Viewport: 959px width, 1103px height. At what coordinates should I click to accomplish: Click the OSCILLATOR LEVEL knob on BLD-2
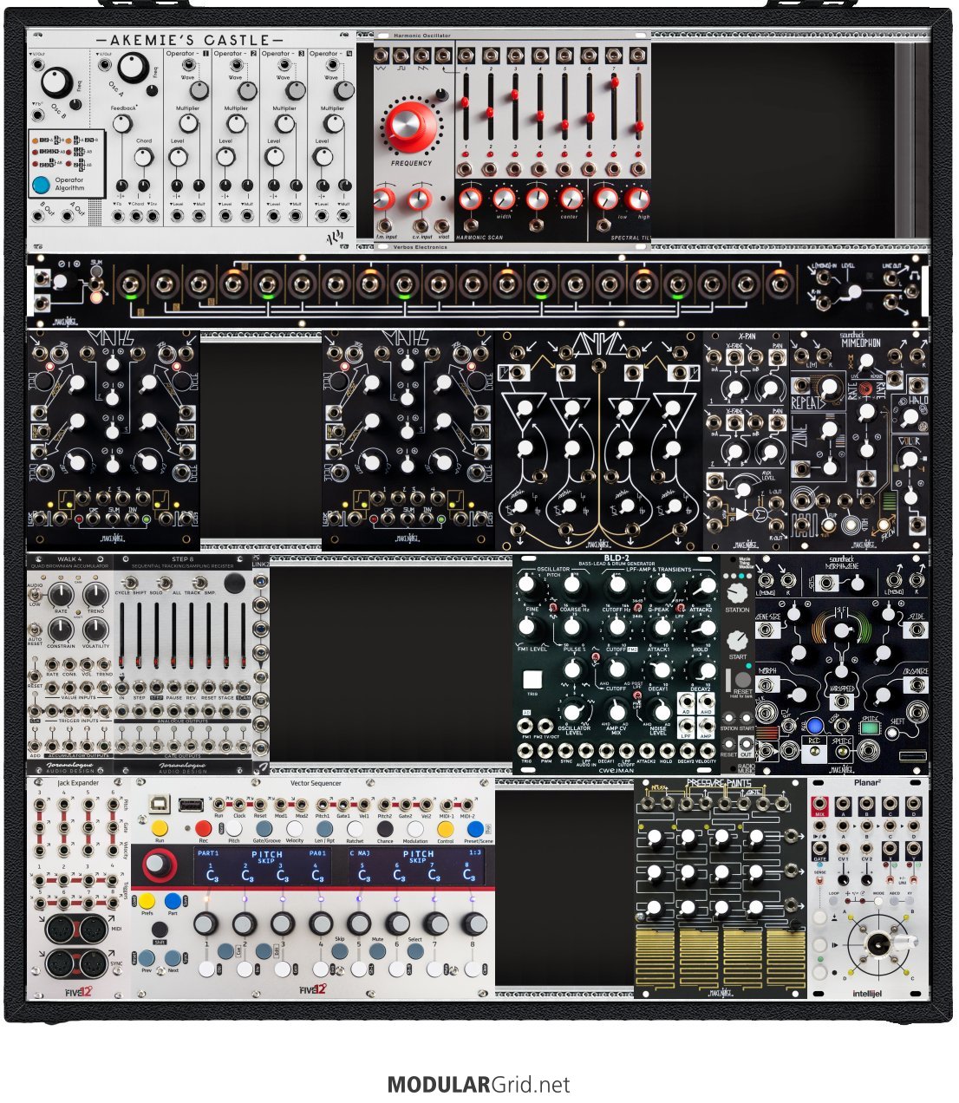[572, 712]
